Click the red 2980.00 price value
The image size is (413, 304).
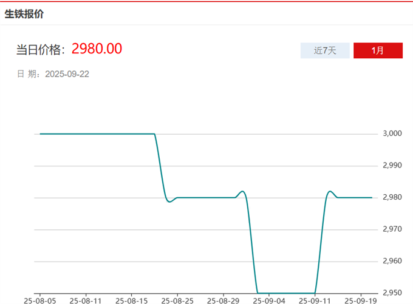97,49
